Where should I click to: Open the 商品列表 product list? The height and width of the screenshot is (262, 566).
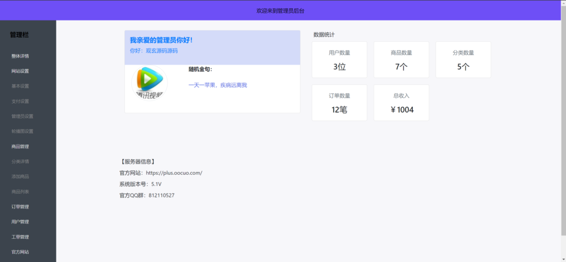tap(20, 191)
